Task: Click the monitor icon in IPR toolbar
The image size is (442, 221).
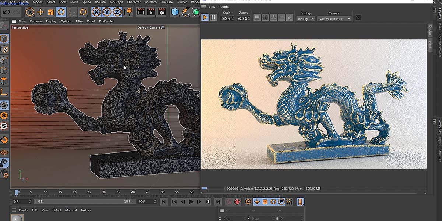Action: pyautogui.click(x=257, y=17)
